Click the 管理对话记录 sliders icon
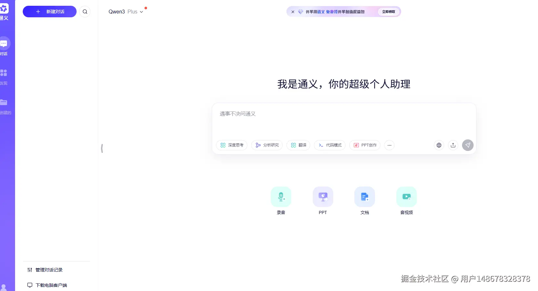Image resolution: width=538 pixels, height=291 pixels. (29, 270)
